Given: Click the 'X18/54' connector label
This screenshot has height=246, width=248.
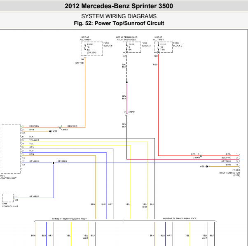Looking at the screenshot, I should point(131,112).
